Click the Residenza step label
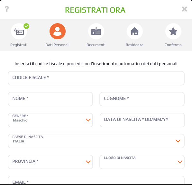The image size is (192, 185). coord(134,45)
